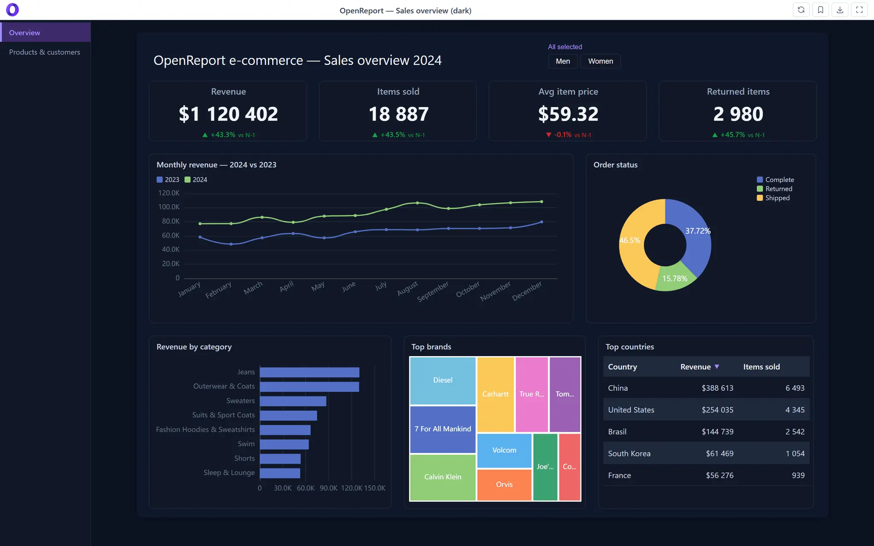The height and width of the screenshot is (546, 874).
Task: Select the True R... treemap tile
Action: point(532,394)
